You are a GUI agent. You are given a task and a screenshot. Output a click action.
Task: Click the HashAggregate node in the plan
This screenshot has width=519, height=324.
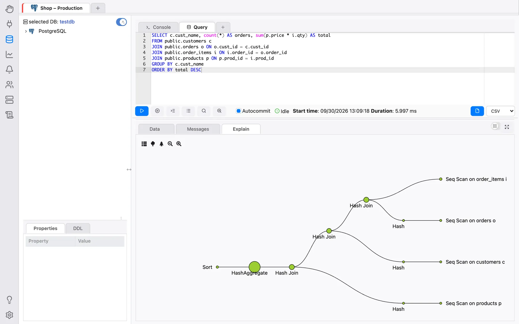click(x=255, y=267)
